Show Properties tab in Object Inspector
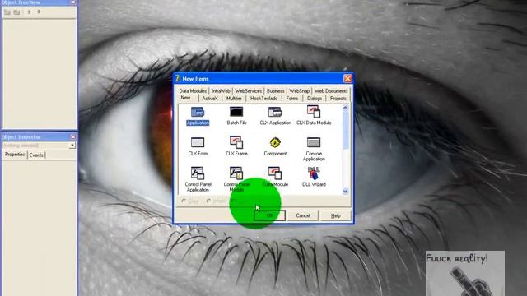This screenshot has height=296, width=527. pyautogui.click(x=15, y=155)
